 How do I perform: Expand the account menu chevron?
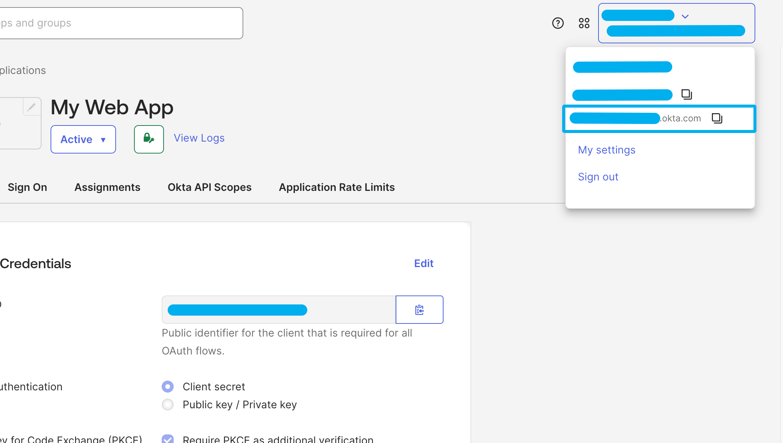point(686,16)
